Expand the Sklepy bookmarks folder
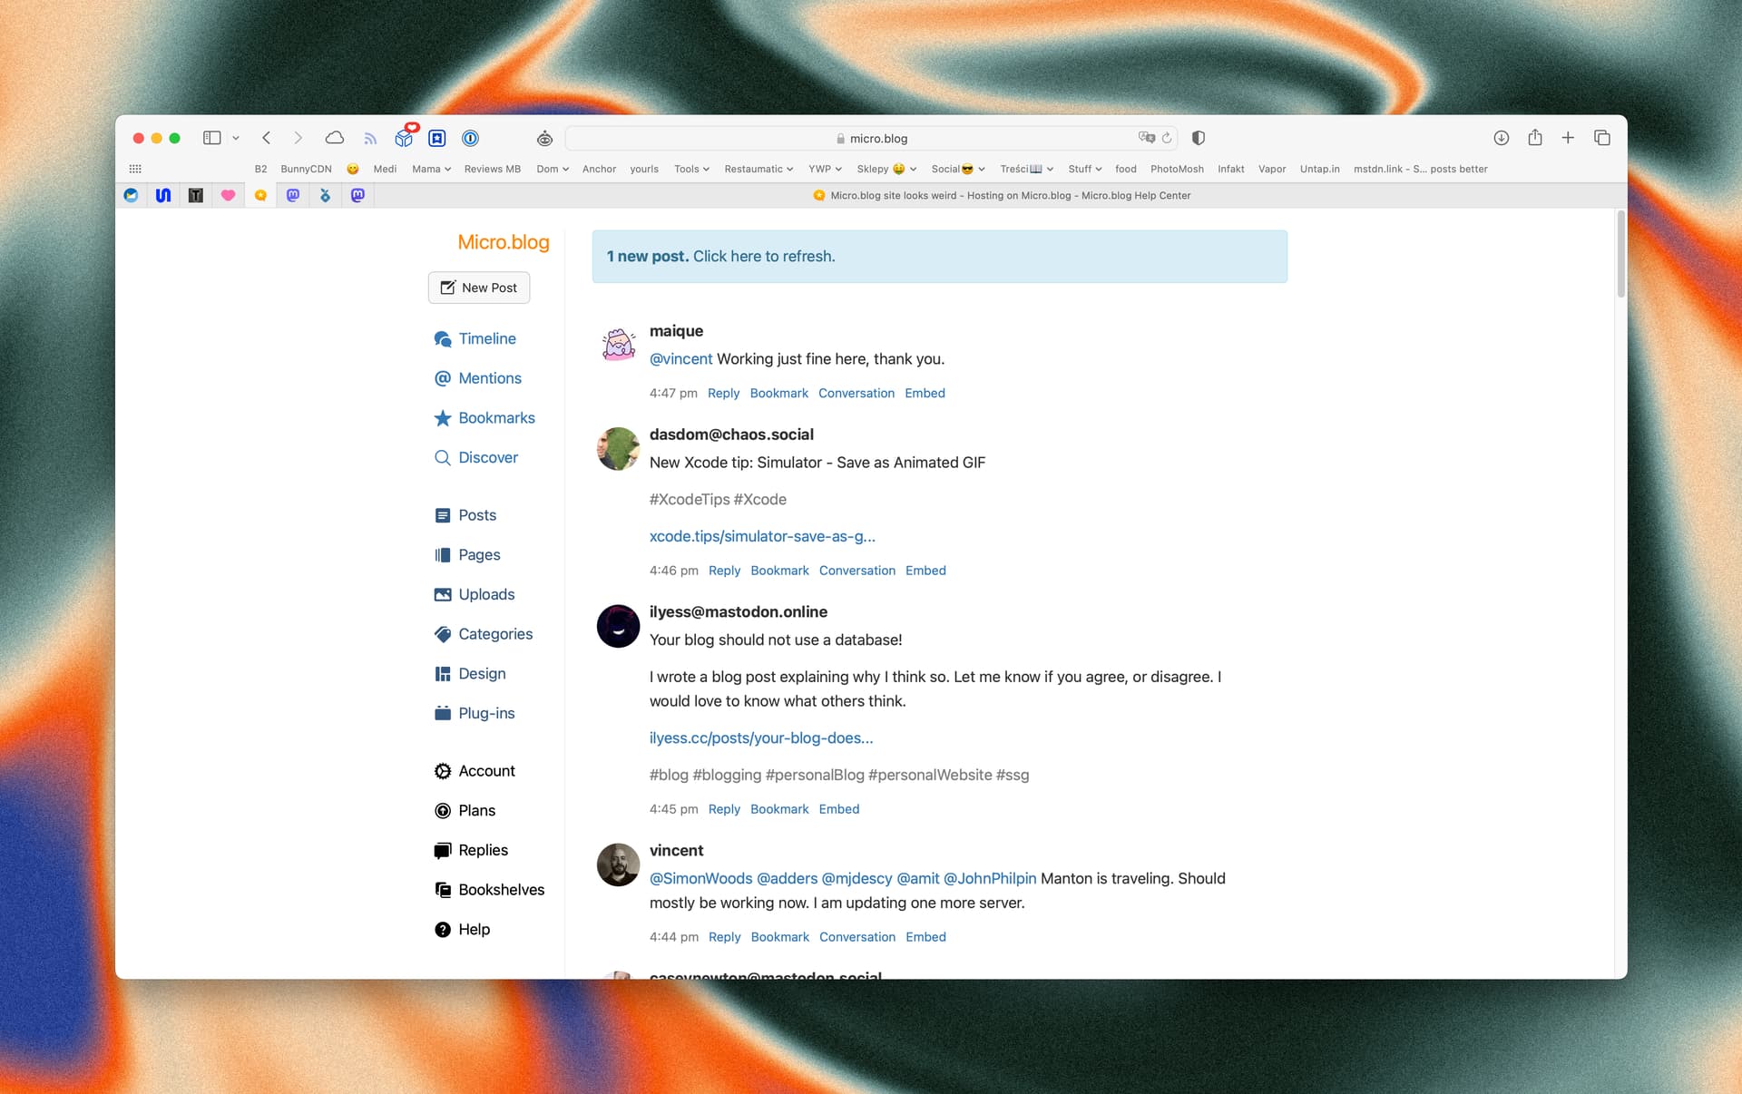 coord(886,169)
